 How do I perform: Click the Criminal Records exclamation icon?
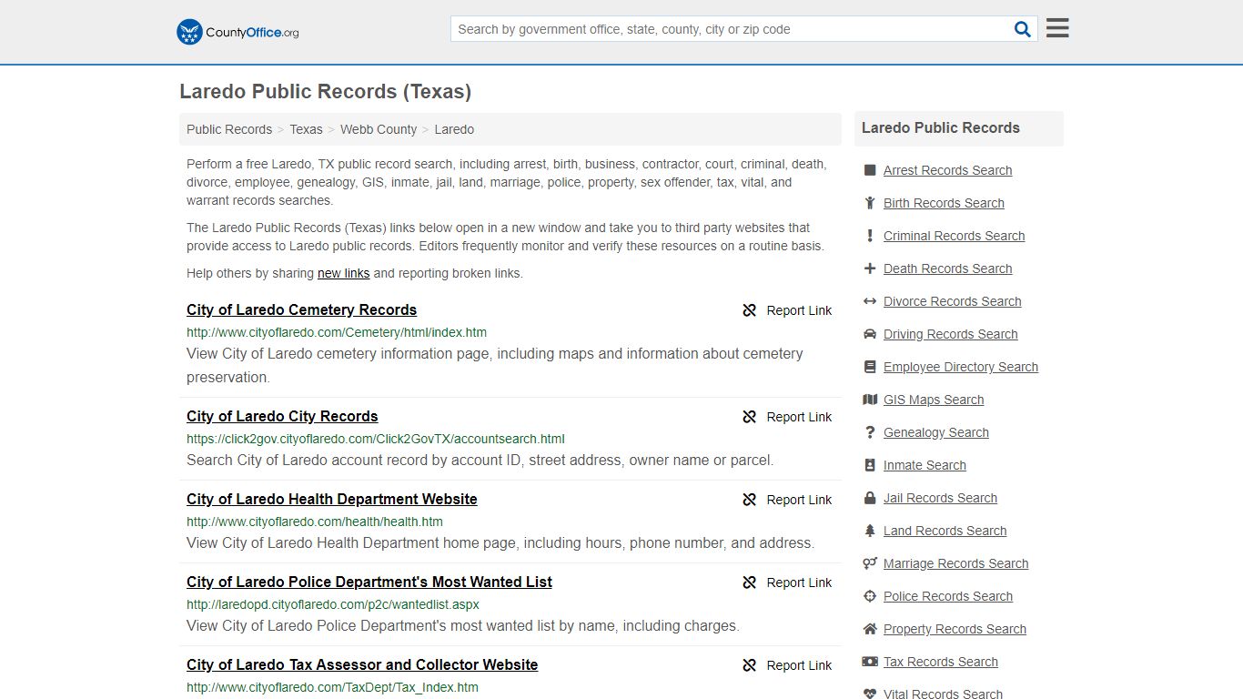point(870,236)
